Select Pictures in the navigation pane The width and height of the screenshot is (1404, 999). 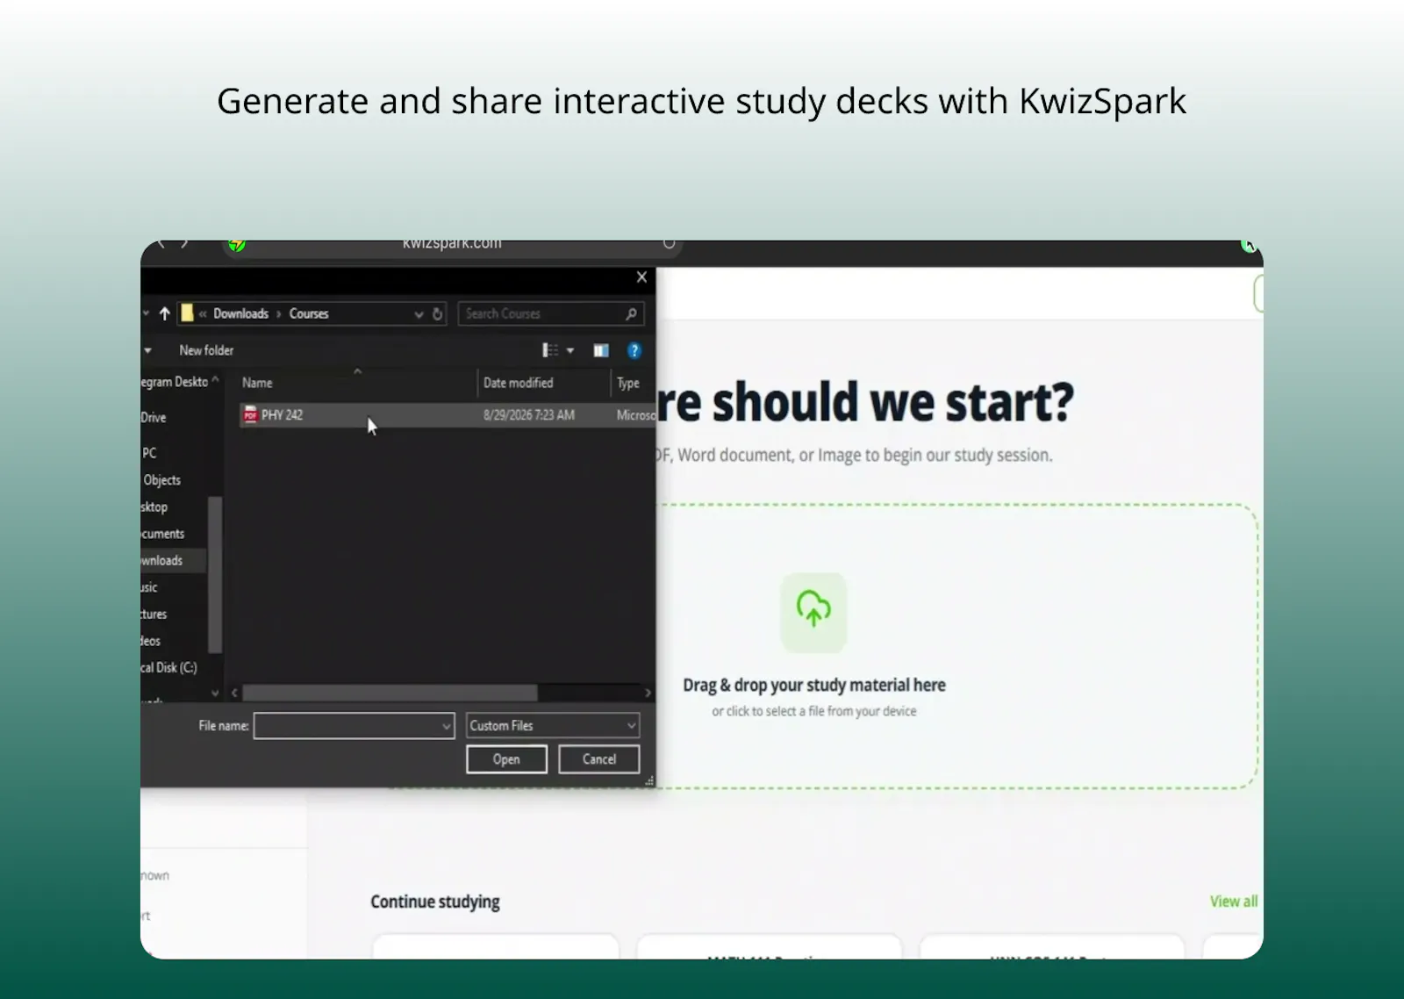[x=154, y=614]
